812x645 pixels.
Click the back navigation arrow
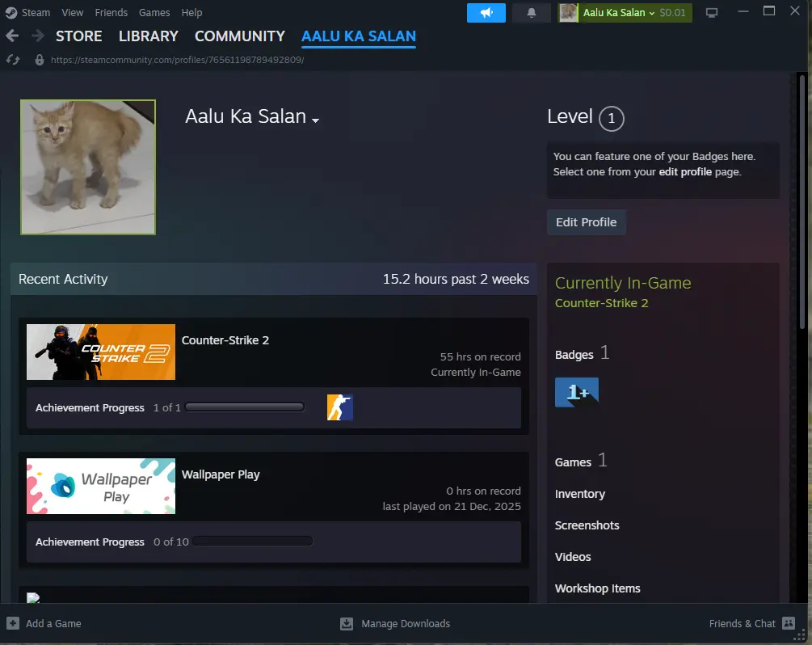pyautogui.click(x=12, y=36)
